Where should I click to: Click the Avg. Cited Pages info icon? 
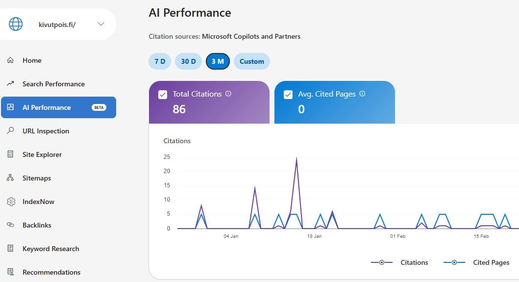click(362, 94)
